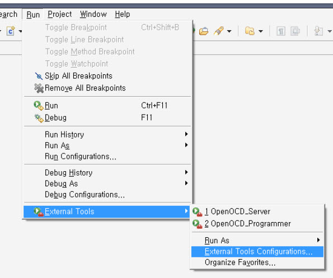Click the new C source file toolbar icon

click(x=11, y=31)
